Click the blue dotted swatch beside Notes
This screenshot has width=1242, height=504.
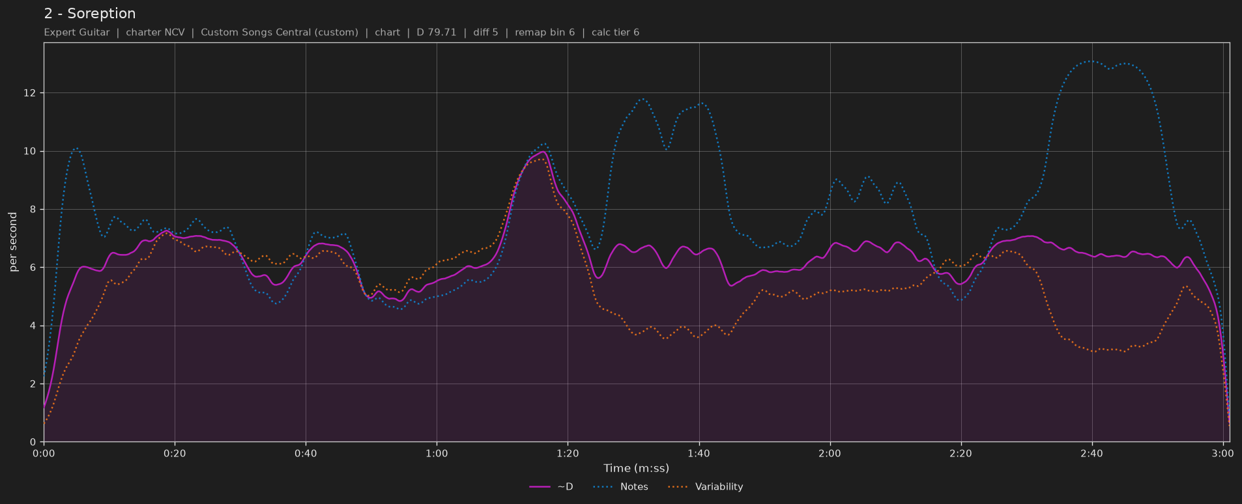tap(603, 487)
